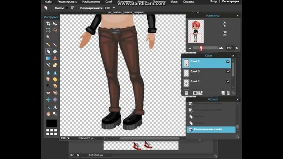This screenshot has height=159, width=283.
Task: Open the black main color swatch
Action: [52, 124]
